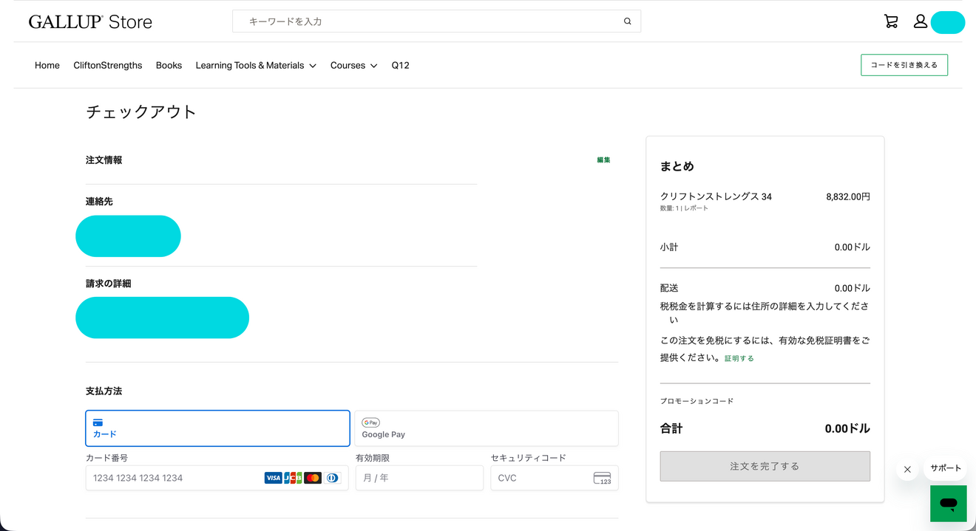Screen dimensions: 976x531
Task: Focus the keyword search field
Action: click(436, 21)
